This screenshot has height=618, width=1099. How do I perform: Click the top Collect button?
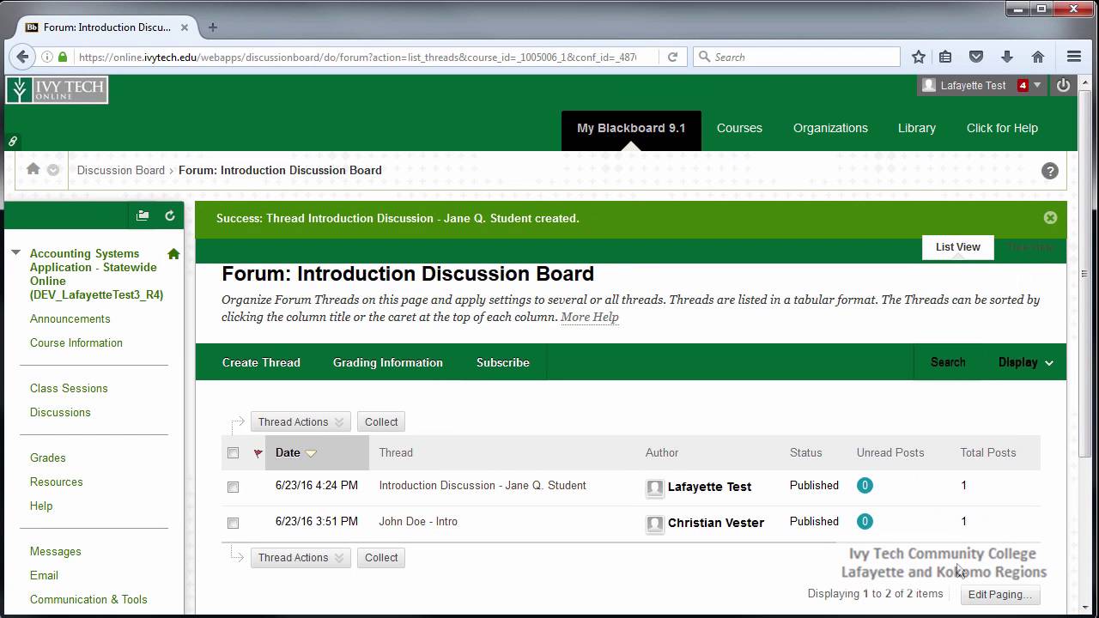click(x=381, y=421)
